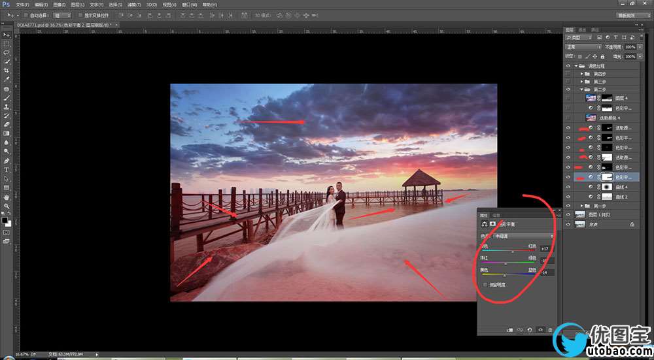Image resolution: width=654 pixels, height=360 pixels.
Task: Click the lock position icon
Action: [595, 56]
